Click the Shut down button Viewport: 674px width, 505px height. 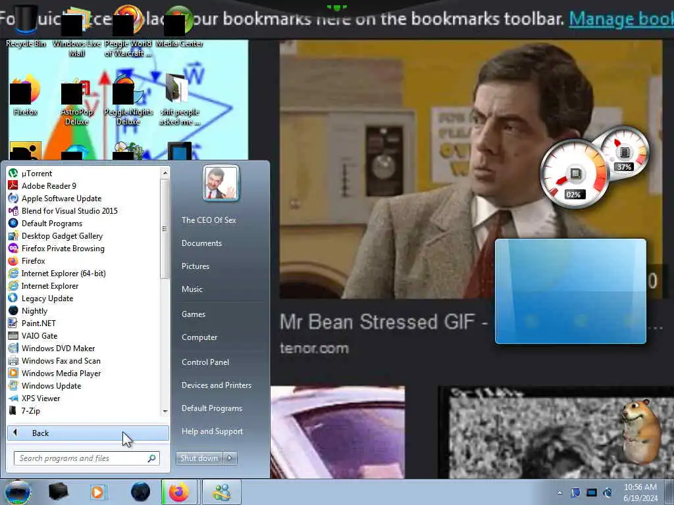[x=199, y=458]
